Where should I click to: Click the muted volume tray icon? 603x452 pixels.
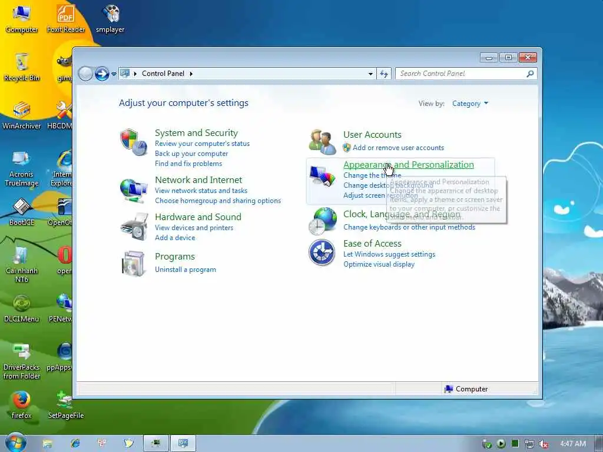(x=544, y=444)
